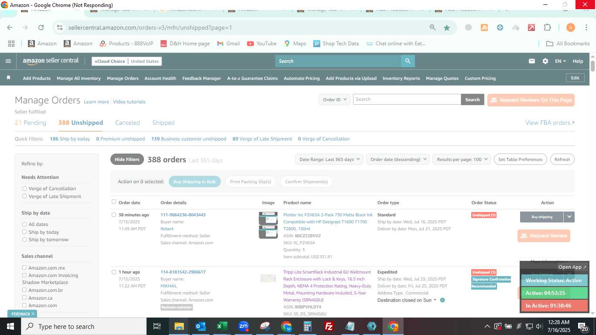This screenshot has width=596, height=335.
Task: Open the Chrome profile avatar h
Action: pyautogui.click(x=570, y=27)
